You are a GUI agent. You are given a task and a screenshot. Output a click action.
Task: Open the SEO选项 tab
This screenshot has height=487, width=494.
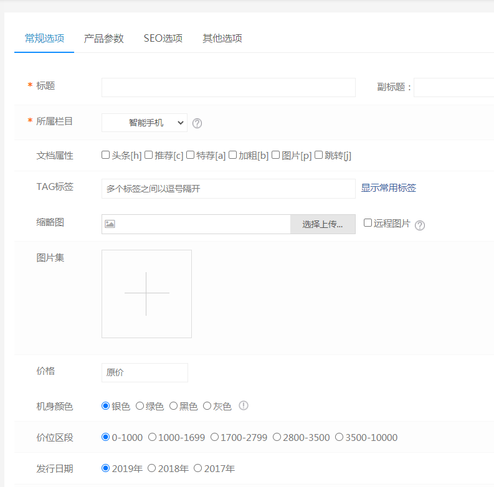pos(163,39)
